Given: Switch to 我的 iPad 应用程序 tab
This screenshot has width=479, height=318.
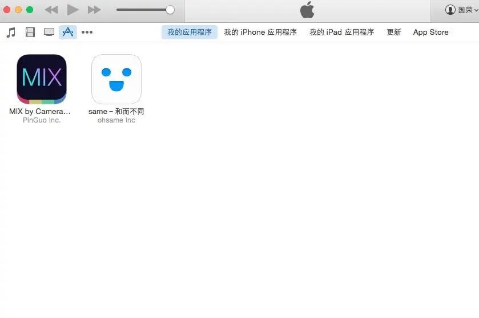Looking at the screenshot, I should tap(342, 32).
